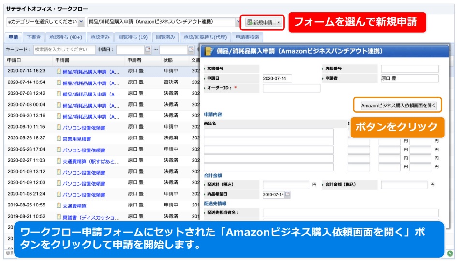Click document icon in the 2020-01-09 13:12 row
This screenshot has width=461, height=261.
pos(59,172)
